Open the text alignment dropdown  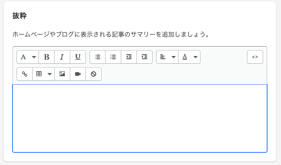coord(167,57)
